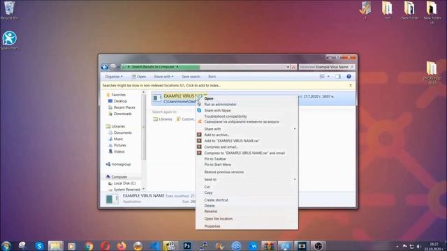Click the Explorer back arrow button

click(x=105, y=67)
